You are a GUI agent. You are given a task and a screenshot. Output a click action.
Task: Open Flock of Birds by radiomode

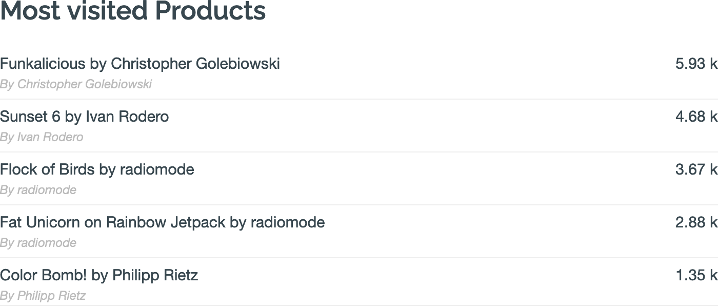click(x=97, y=169)
